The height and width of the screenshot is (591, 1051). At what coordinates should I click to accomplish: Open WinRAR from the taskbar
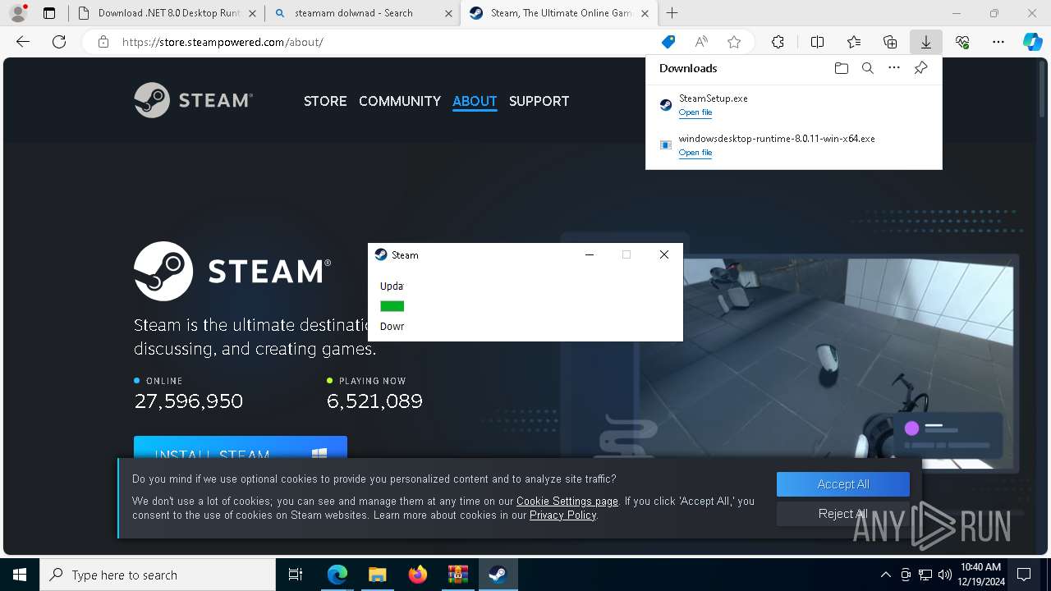tap(457, 575)
